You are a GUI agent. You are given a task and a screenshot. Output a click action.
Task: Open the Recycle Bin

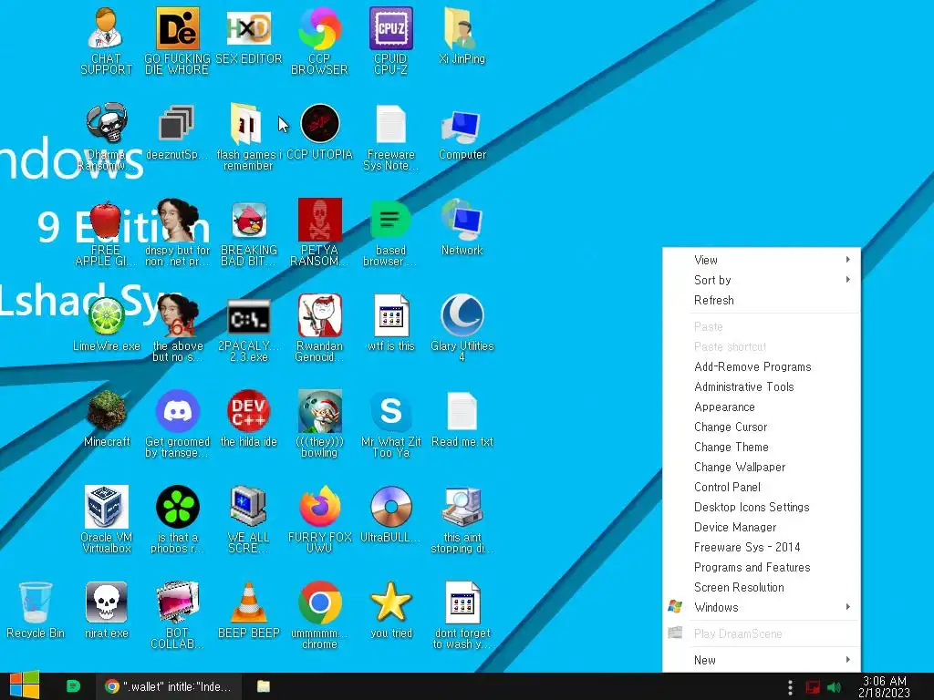tap(36, 612)
